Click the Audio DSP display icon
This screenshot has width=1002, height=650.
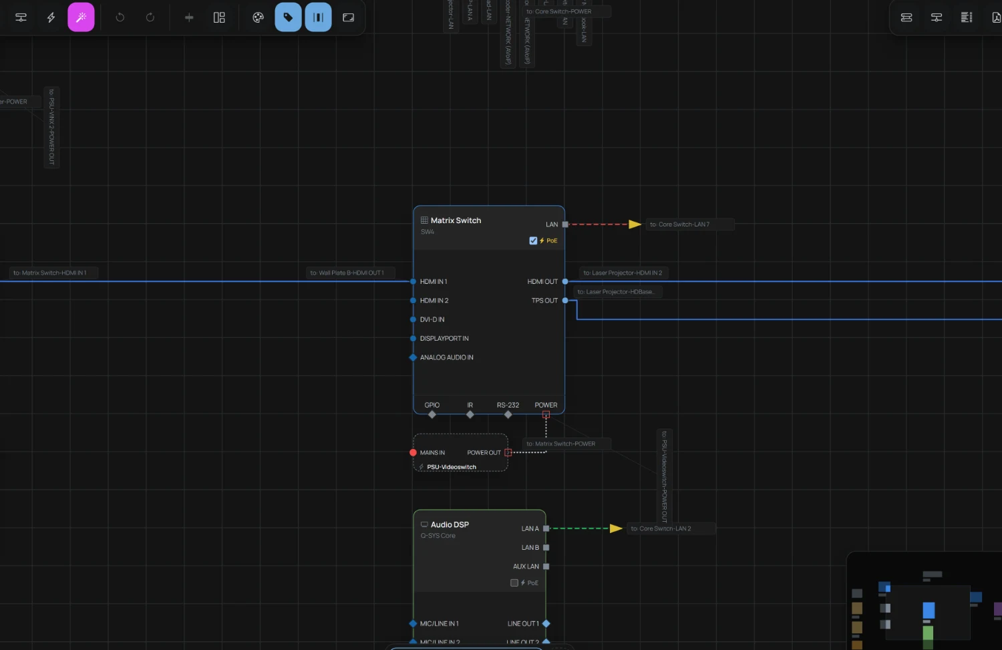point(424,524)
